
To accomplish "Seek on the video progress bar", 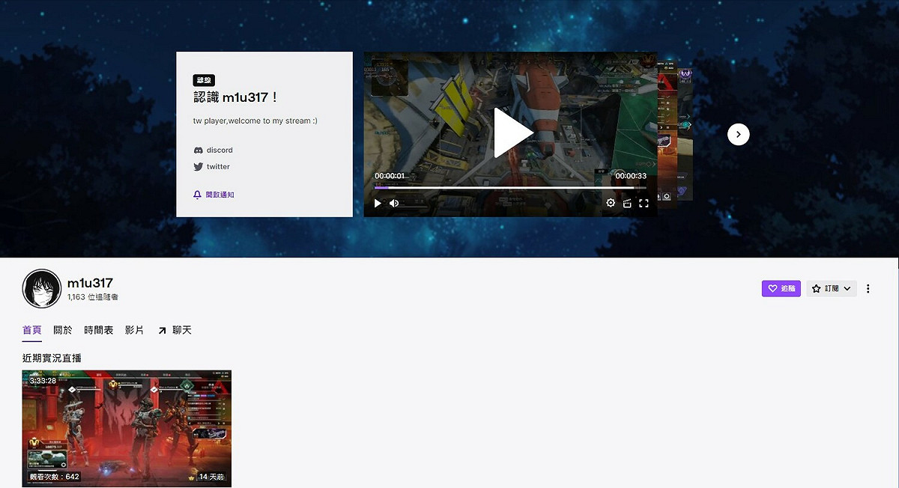I will tap(510, 188).
